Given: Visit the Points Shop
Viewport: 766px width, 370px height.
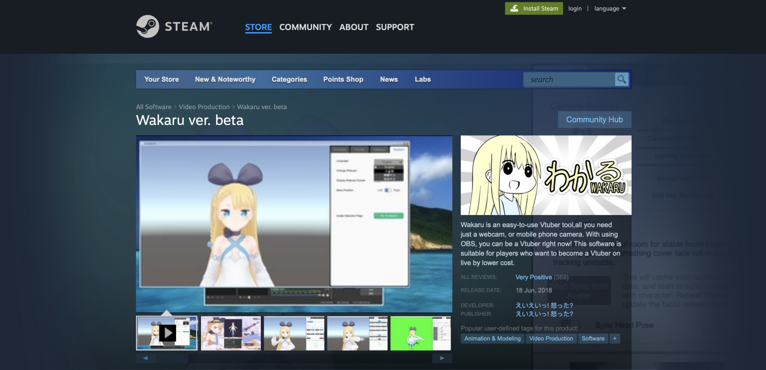Looking at the screenshot, I should [343, 79].
